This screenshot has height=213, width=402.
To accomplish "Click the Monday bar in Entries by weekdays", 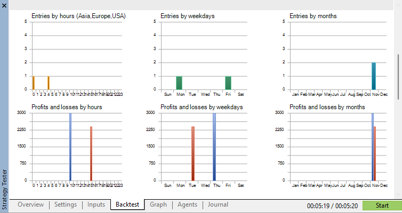I will pyautogui.click(x=179, y=83).
